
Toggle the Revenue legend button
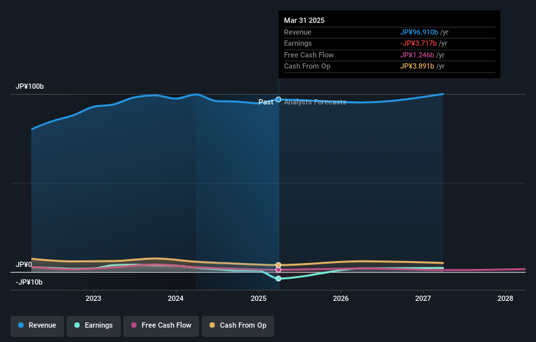(x=37, y=326)
